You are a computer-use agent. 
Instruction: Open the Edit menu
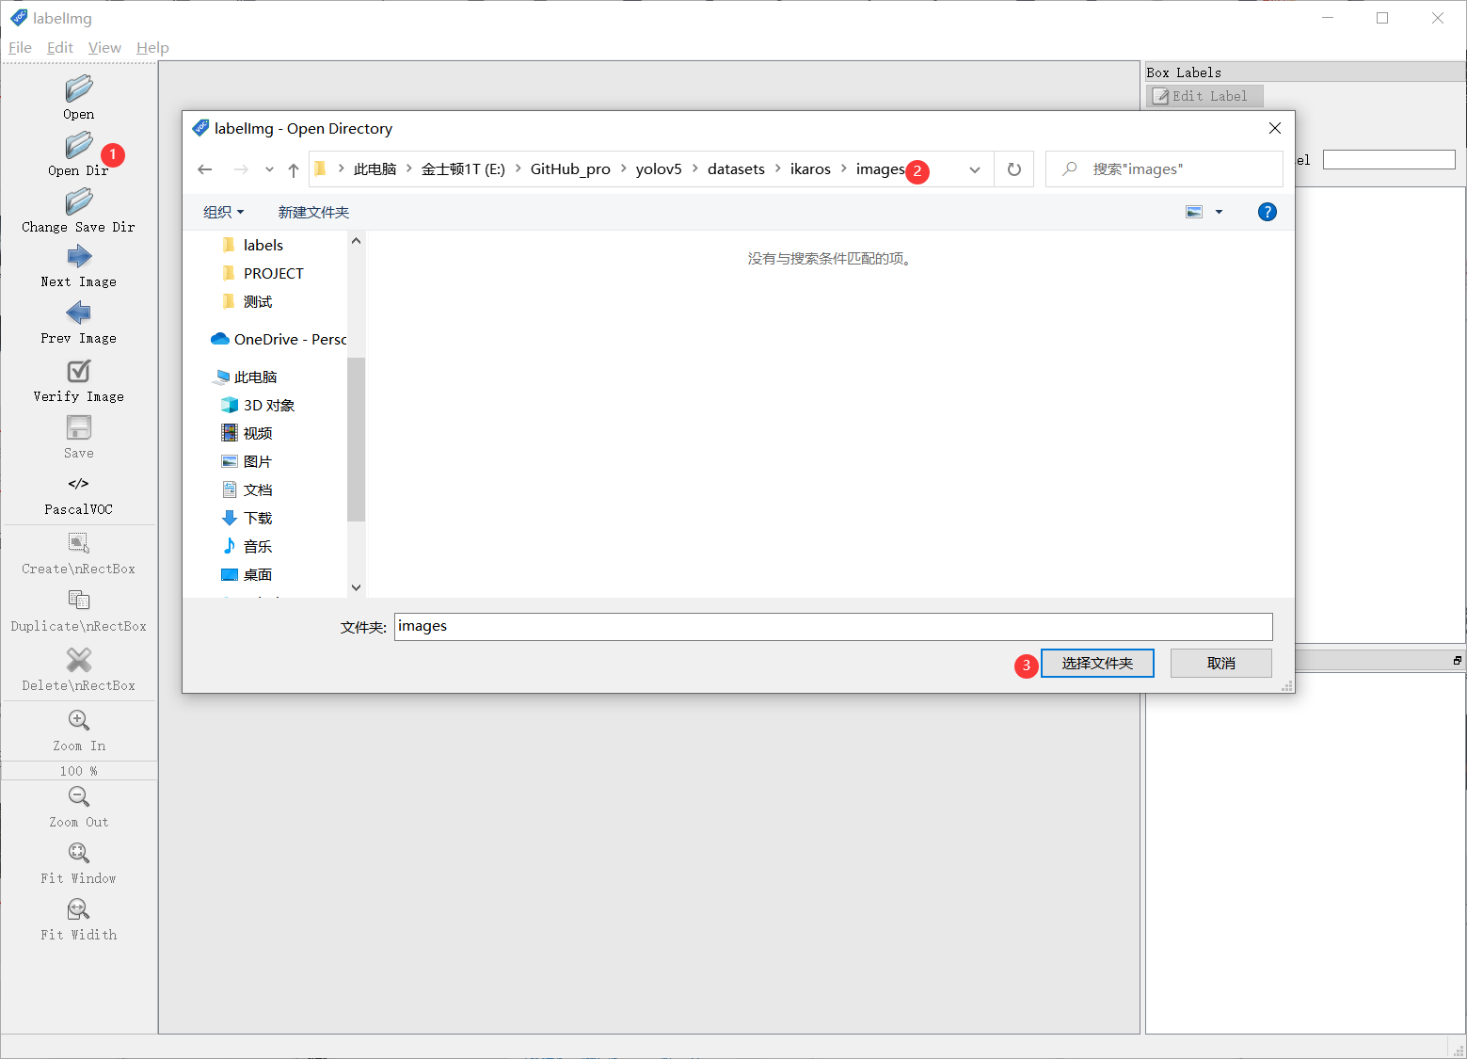[x=60, y=48]
